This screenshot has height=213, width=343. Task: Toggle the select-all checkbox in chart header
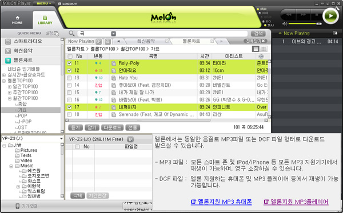click(70, 57)
